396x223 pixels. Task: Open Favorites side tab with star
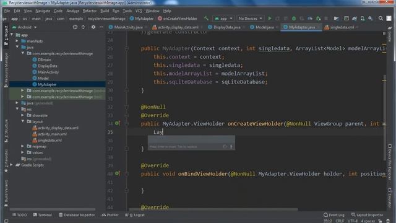click(x=6, y=161)
